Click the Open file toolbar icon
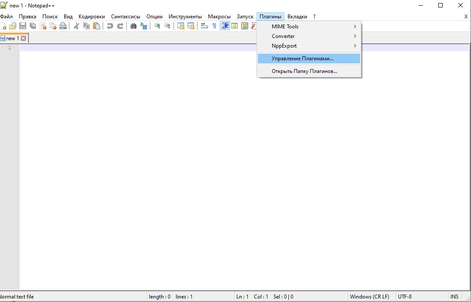 click(x=13, y=26)
